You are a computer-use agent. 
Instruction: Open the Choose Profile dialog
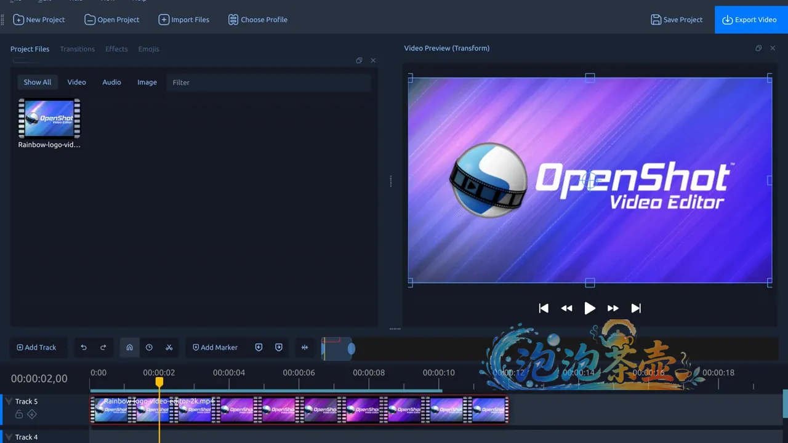258,20
